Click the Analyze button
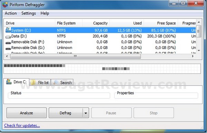The width and height of the screenshot is (207, 133). (x=27, y=113)
